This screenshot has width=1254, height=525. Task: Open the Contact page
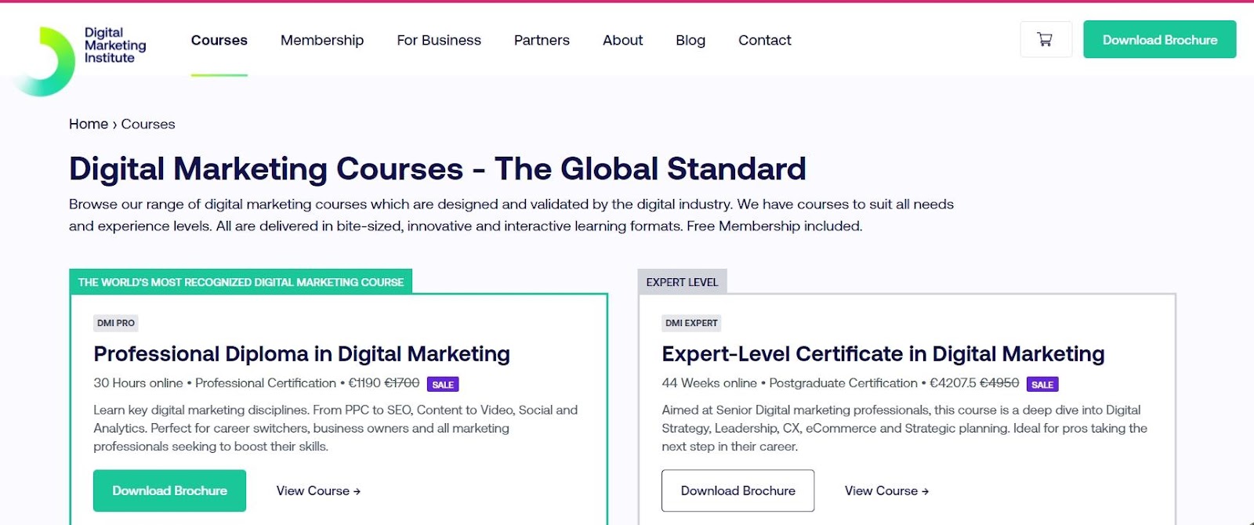[765, 40]
